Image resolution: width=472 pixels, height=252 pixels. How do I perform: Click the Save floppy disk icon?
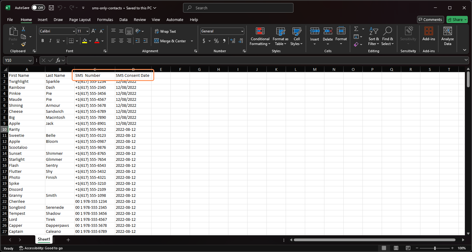click(51, 8)
